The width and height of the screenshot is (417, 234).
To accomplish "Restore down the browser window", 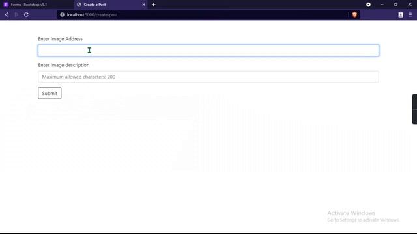I will tap(395, 5).
